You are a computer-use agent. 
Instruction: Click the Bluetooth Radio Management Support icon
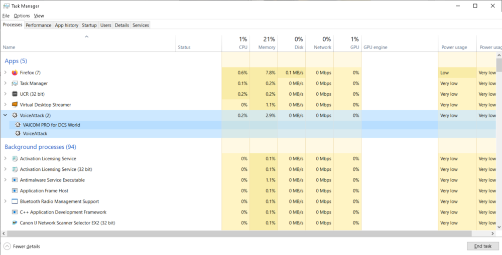[x=15, y=201]
